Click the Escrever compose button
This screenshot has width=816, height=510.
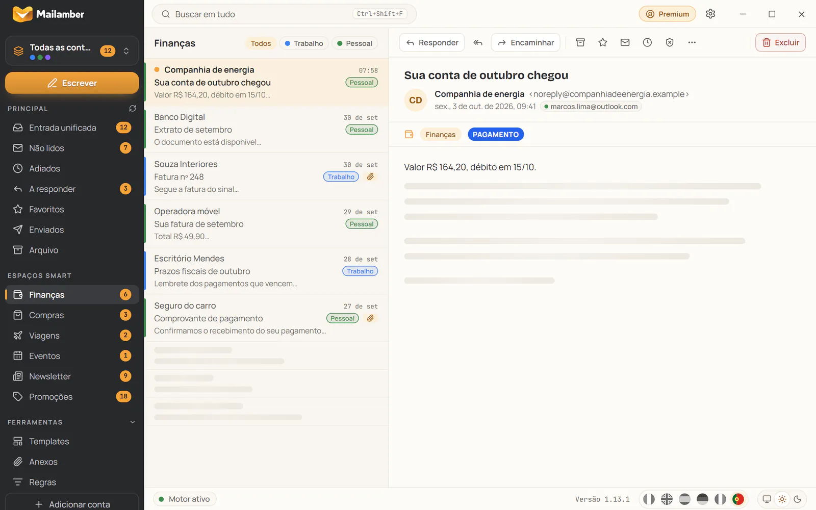coord(72,83)
